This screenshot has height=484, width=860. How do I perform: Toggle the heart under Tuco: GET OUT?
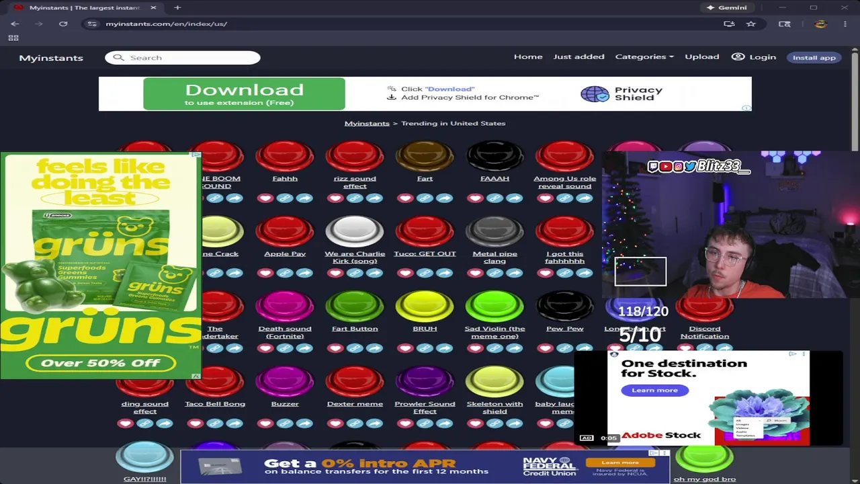405,273
